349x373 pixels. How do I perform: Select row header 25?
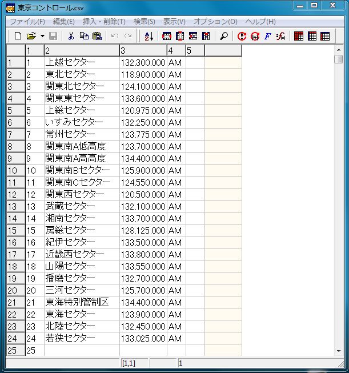[x=15, y=350]
